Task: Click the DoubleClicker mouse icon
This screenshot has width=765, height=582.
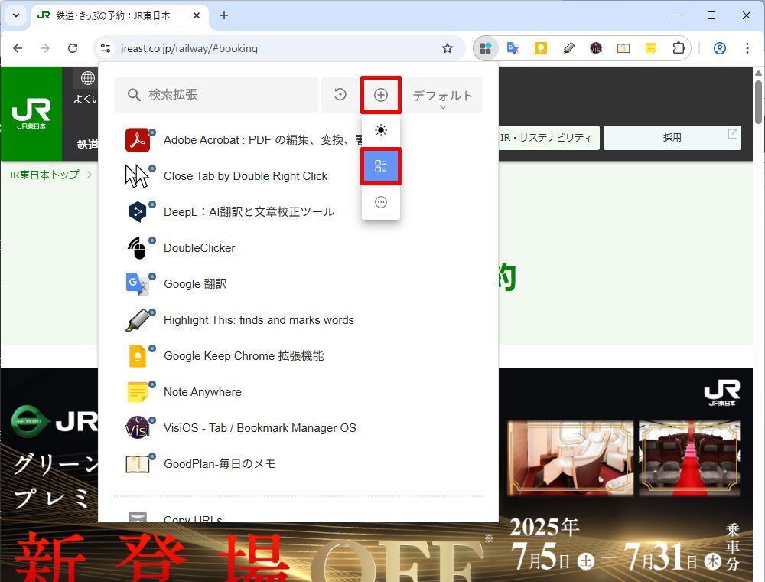Action: point(138,248)
